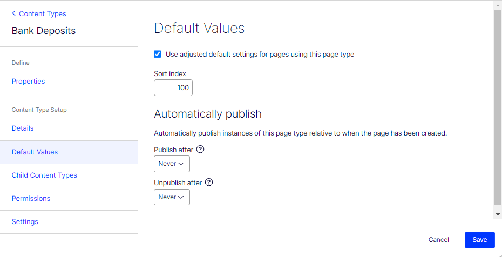Click the scrollbar down arrow
This screenshot has width=502, height=257.
[498, 214]
